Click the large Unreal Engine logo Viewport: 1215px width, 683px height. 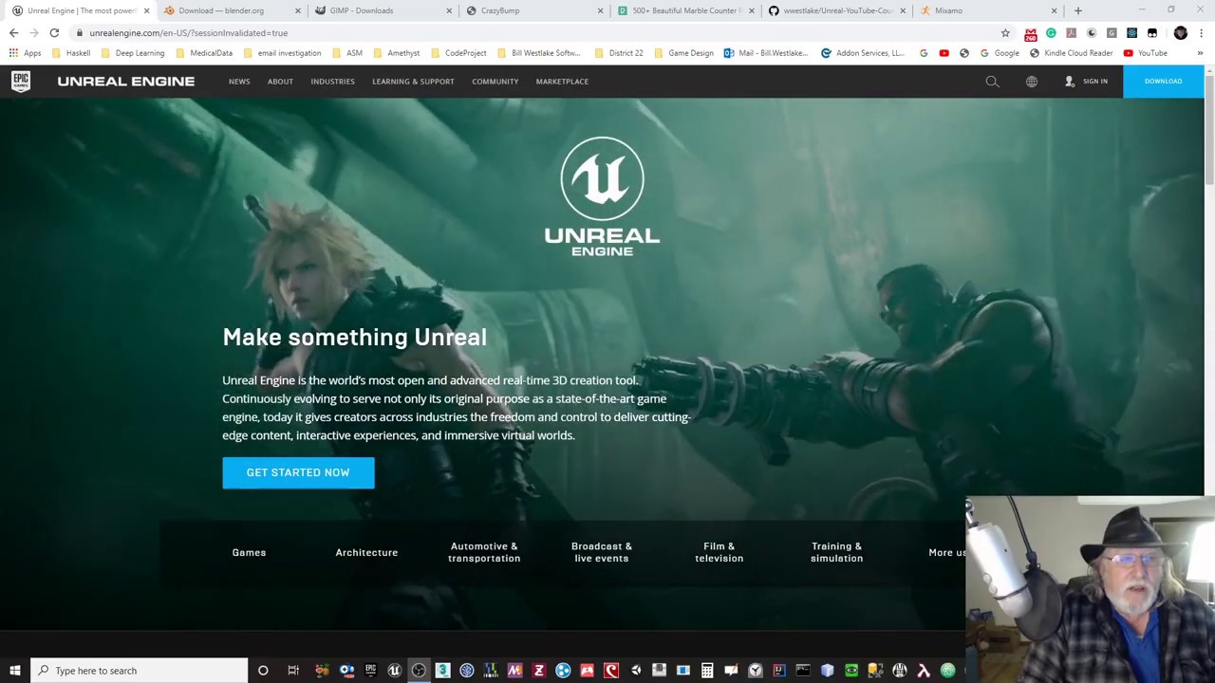(x=602, y=196)
